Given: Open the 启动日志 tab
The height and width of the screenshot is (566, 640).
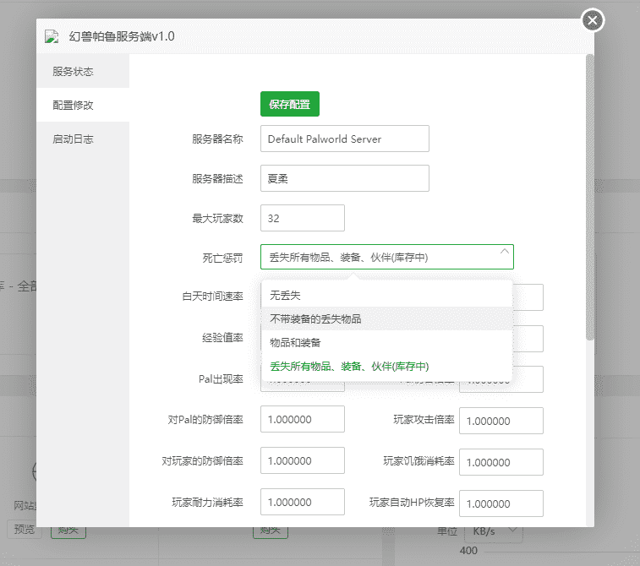Looking at the screenshot, I should [x=83, y=139].
